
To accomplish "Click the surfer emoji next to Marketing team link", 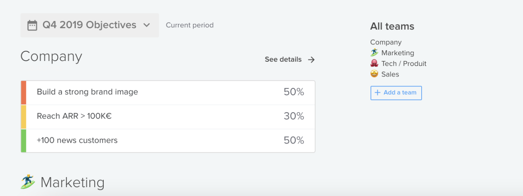I will [374, 53].
